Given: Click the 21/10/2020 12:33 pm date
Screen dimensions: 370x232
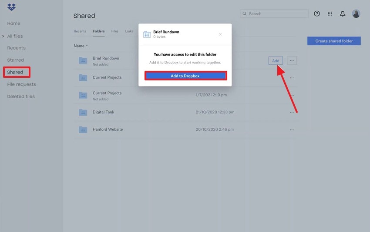Looking at the screenshot, I should [215, 112].
